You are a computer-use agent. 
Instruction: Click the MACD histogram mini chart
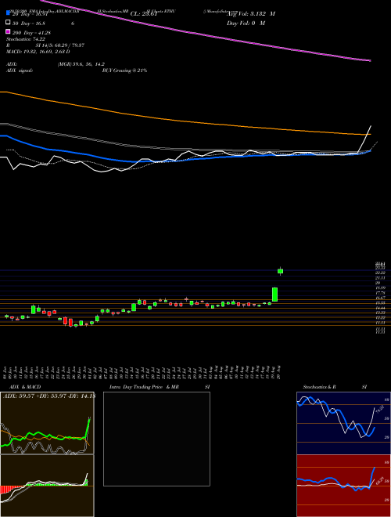(47, 486)
